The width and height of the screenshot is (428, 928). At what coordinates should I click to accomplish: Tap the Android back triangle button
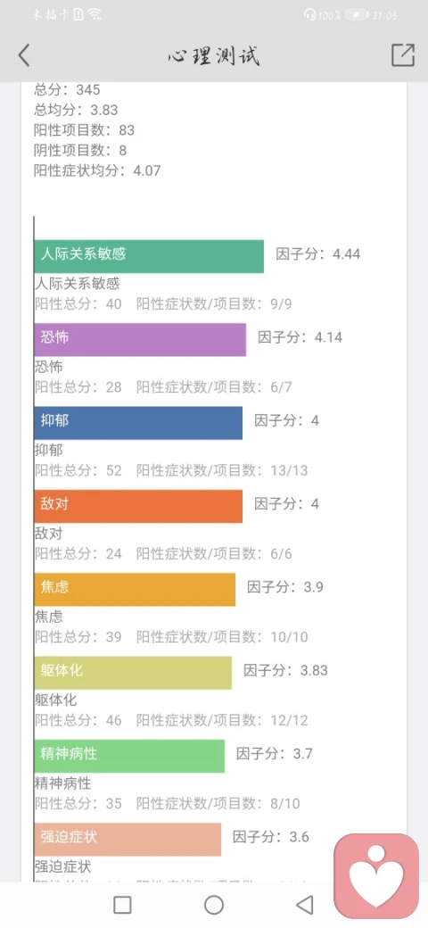coord(304,904)
